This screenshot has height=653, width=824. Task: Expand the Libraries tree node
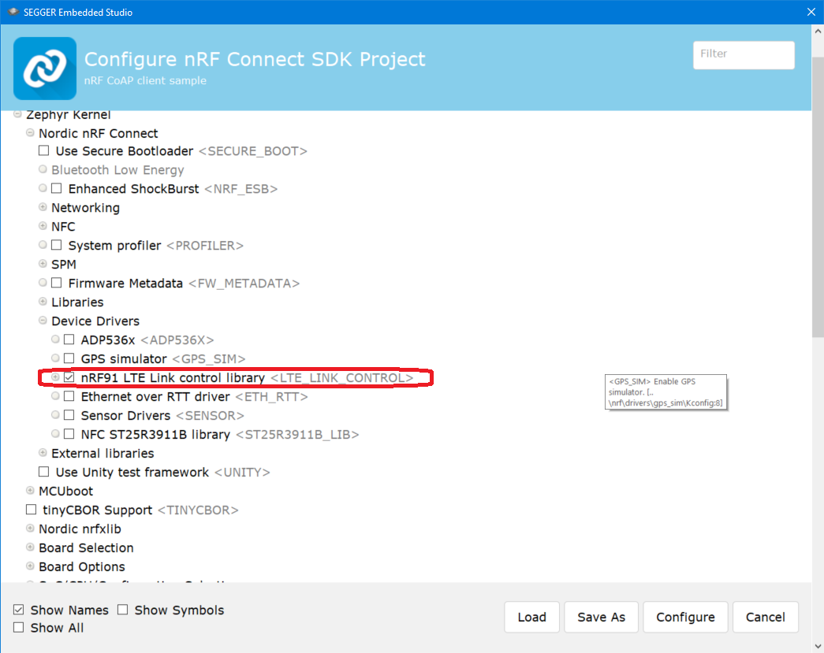point(43,302)
